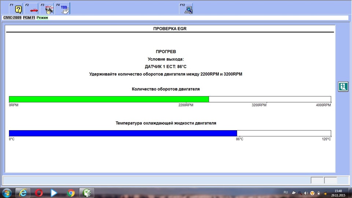The height and width of the screenshot is (198, 352).
Task: Click the Условие выхода: label
Action: (166, 59)
